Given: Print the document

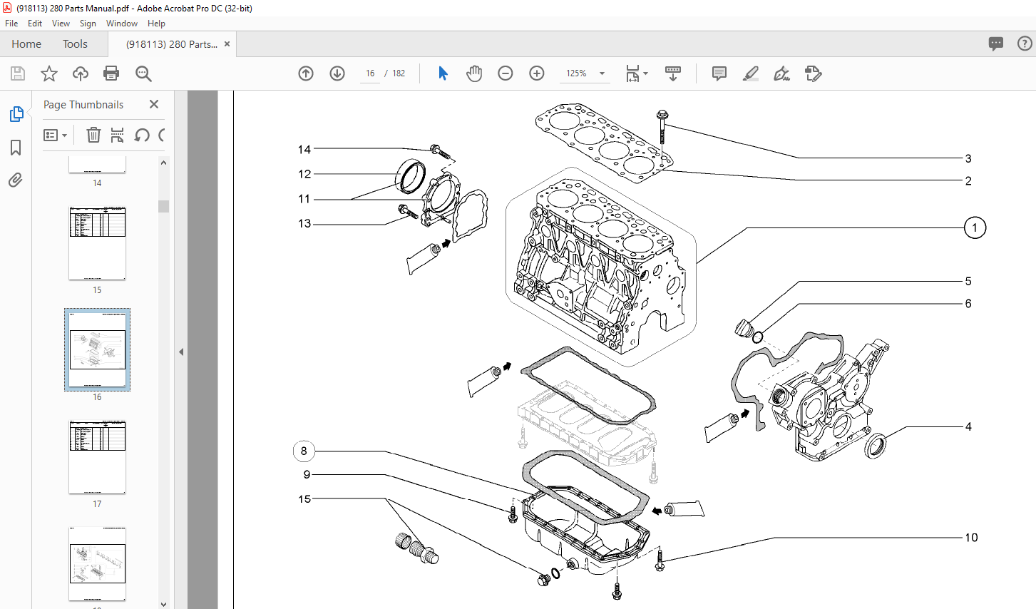Looking at the screenshot, I should [111, 73].
